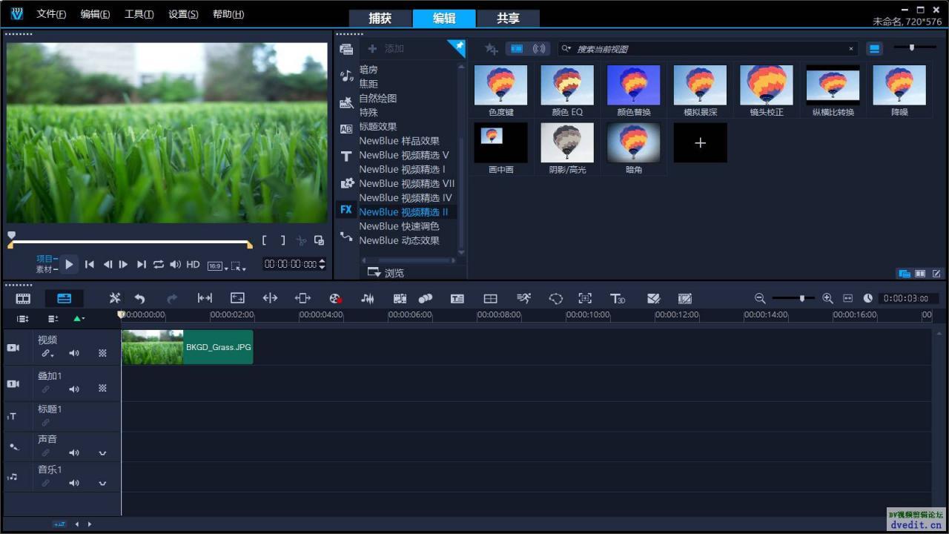Click the Undo icon in the timeline toolbar
The width and height of the screenshot is (949, 534).
coord(140,297)
